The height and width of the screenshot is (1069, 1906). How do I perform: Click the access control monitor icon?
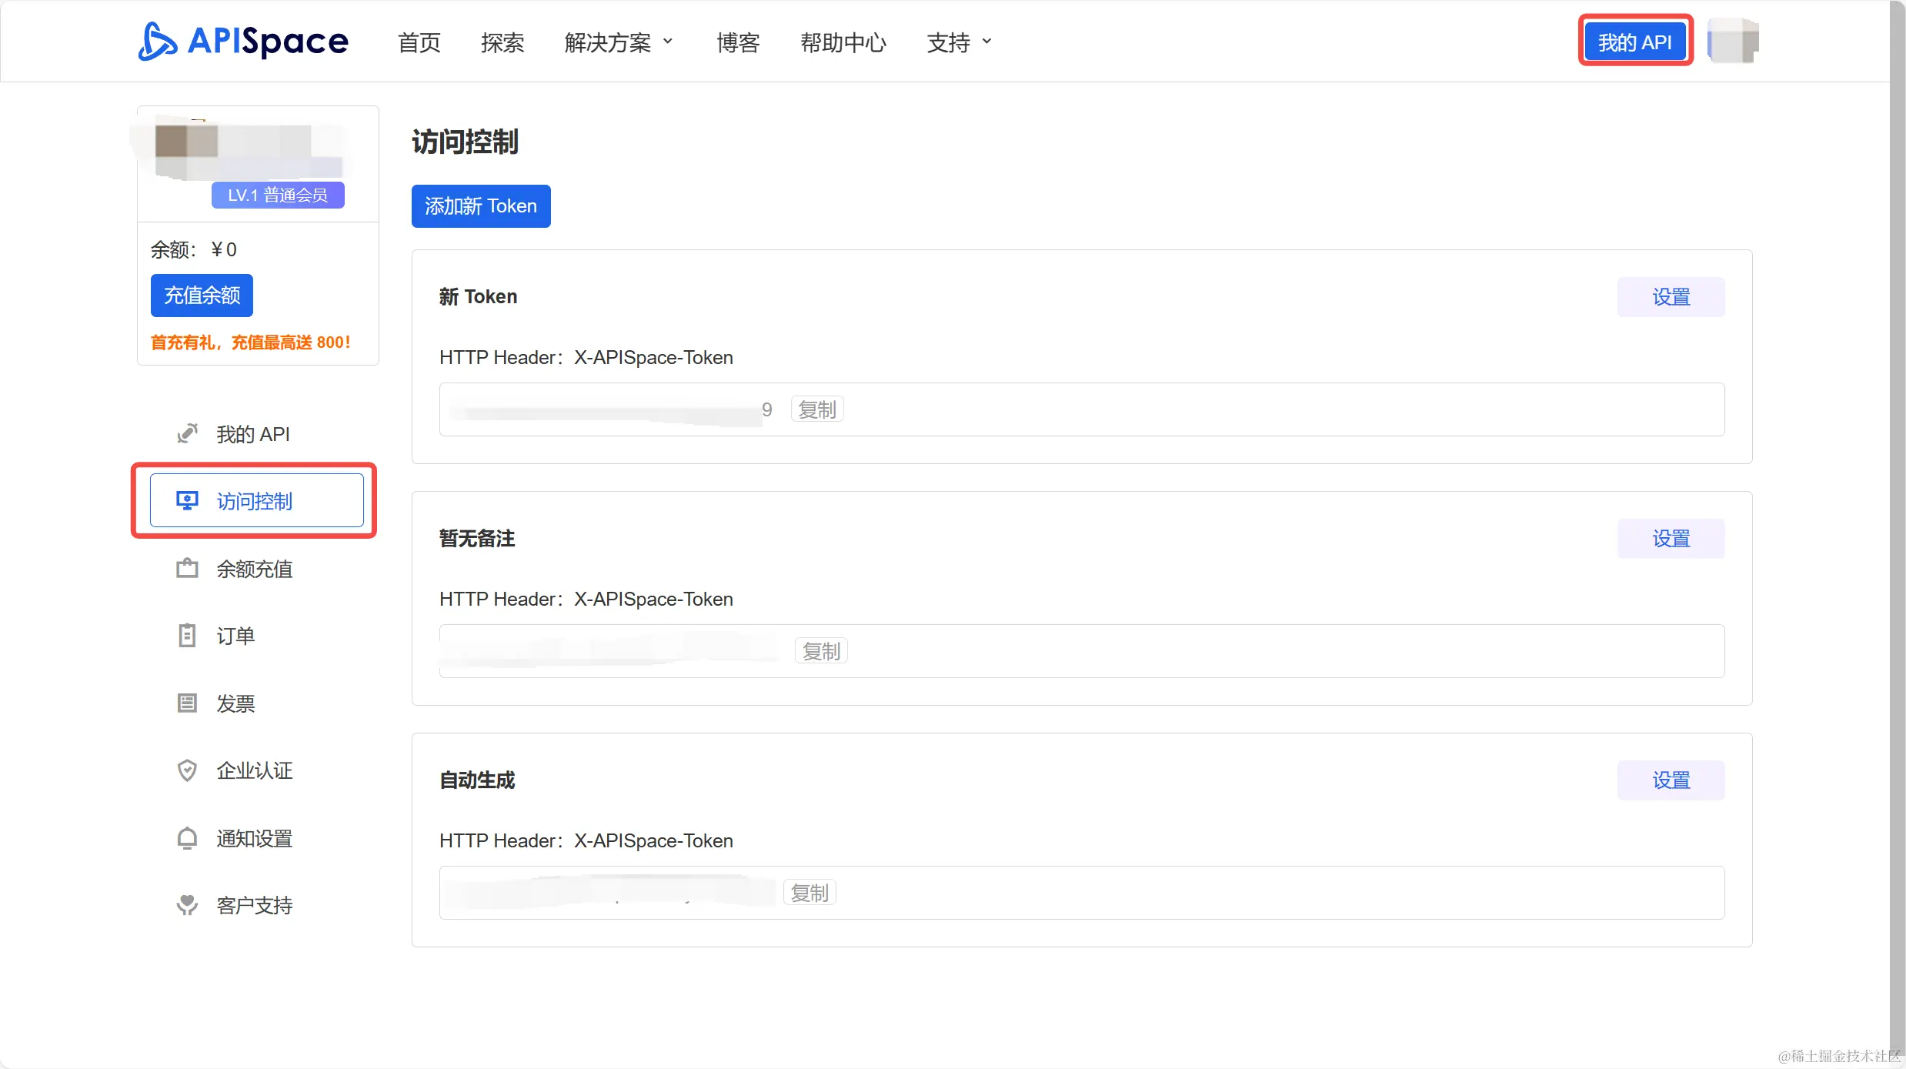pos(187,501)
